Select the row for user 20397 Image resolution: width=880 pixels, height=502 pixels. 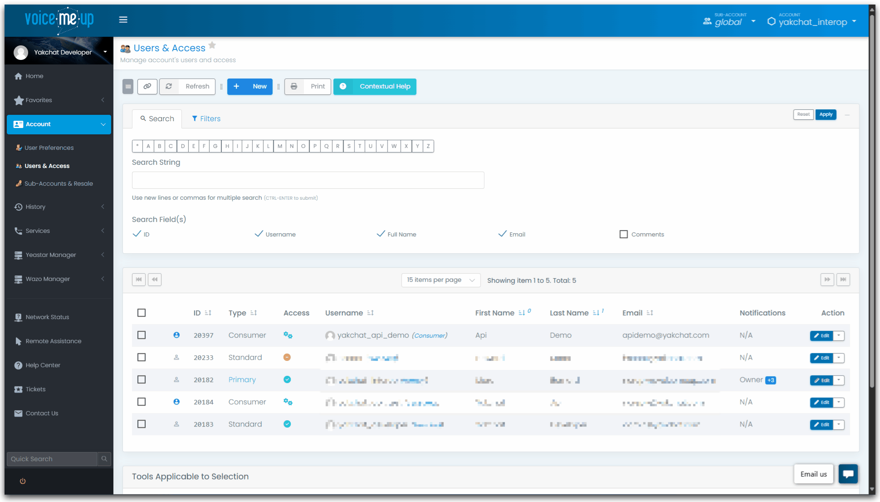142,335
